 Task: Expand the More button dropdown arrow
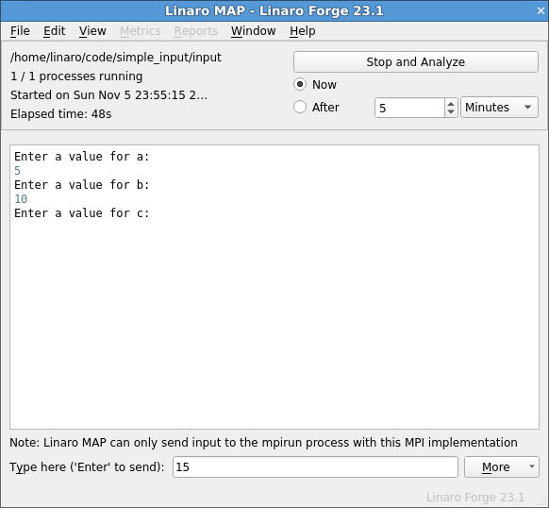coord(532,466)
